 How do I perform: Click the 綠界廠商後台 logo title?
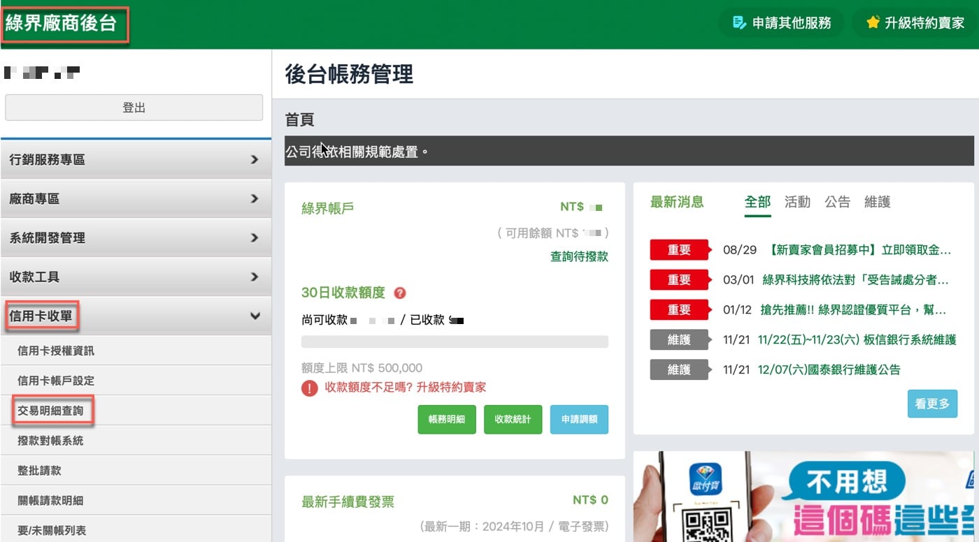(x=61, y=23)
